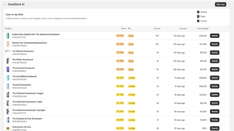Click the 82 / 100 score badge

(x=120, y=44)
